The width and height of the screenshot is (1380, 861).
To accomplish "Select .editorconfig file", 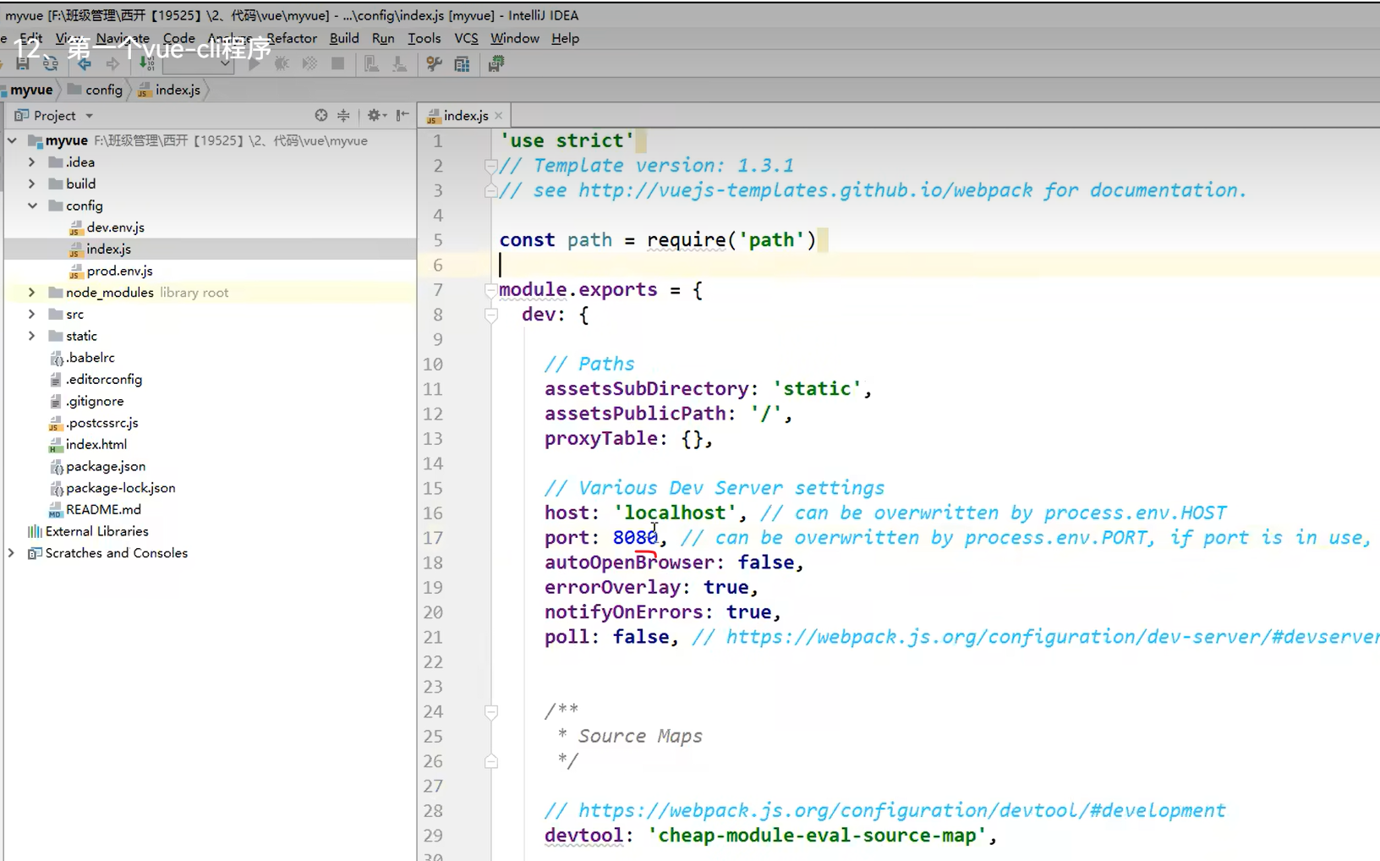I will [x=103, y=379].
